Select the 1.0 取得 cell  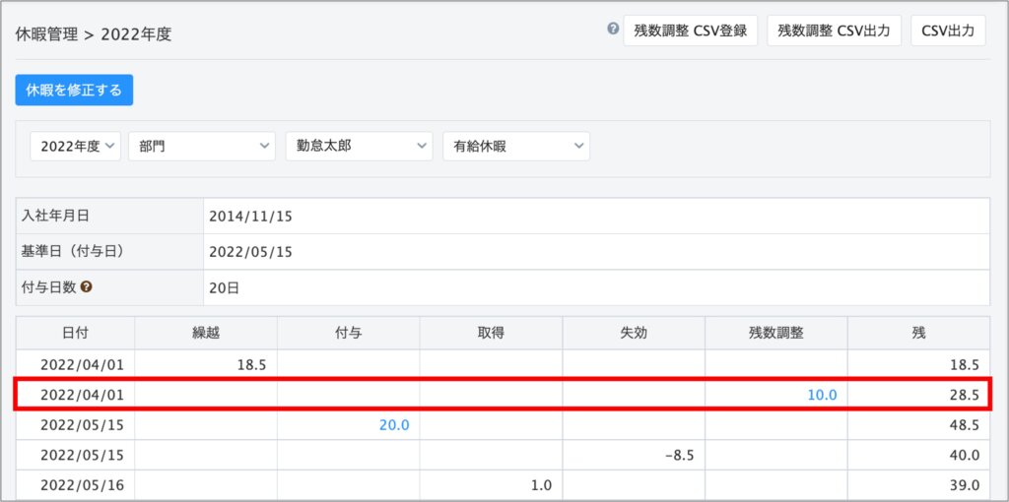click(540, 484)
